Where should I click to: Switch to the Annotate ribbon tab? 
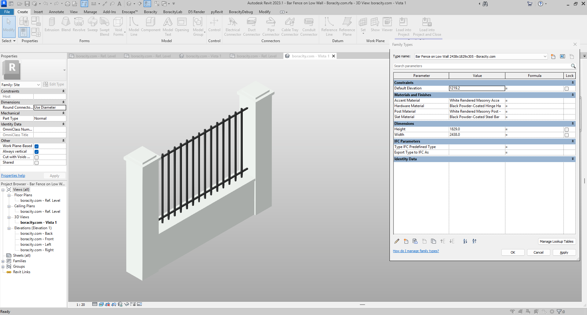pyautogui.click(x=56, y=12)
